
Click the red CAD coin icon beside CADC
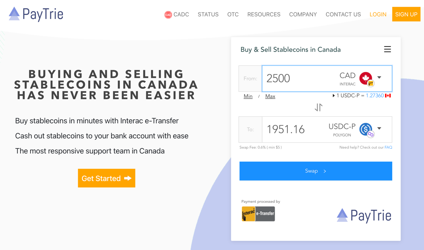168,15
